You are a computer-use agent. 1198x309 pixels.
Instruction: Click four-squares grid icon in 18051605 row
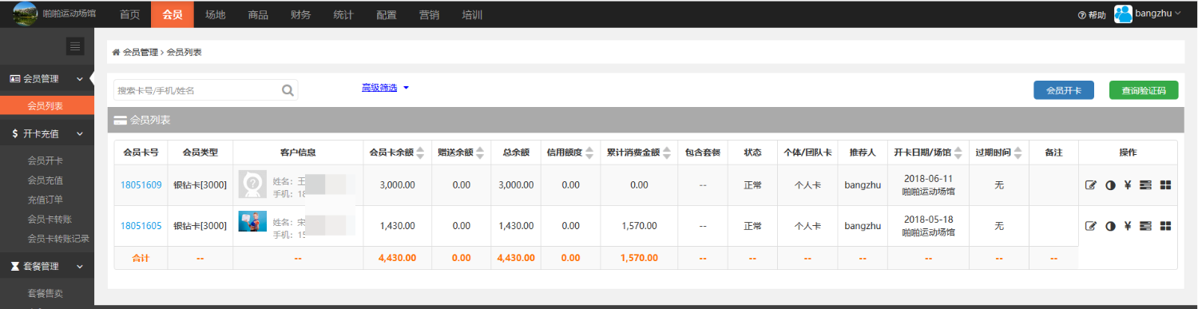tap(1165, 226)
